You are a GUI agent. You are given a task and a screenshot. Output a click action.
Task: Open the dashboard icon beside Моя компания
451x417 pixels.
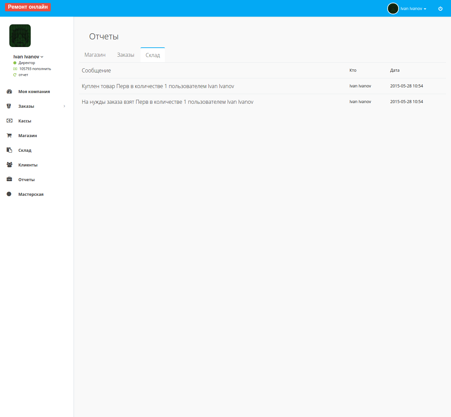(x=9, y=91)
